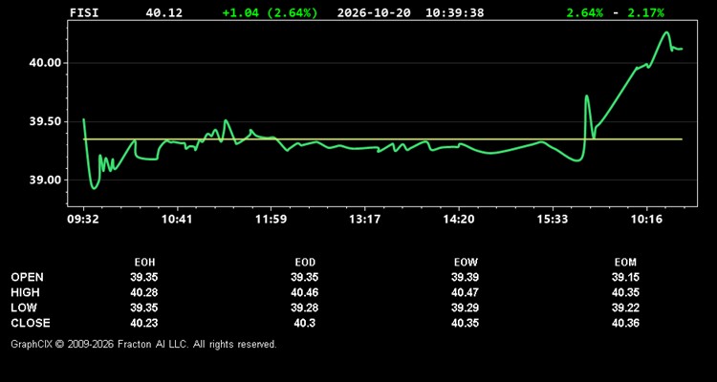This screenshot has width=717, height=382.
Task: Click the EOD OPEN value 39.35
Action: click(x=305, y=277)
